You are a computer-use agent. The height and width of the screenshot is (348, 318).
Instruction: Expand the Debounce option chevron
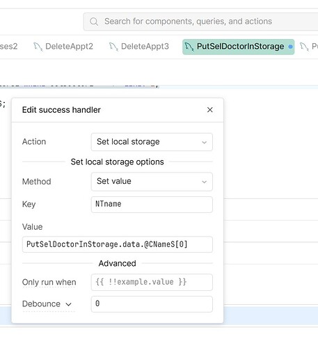point(68,304)
